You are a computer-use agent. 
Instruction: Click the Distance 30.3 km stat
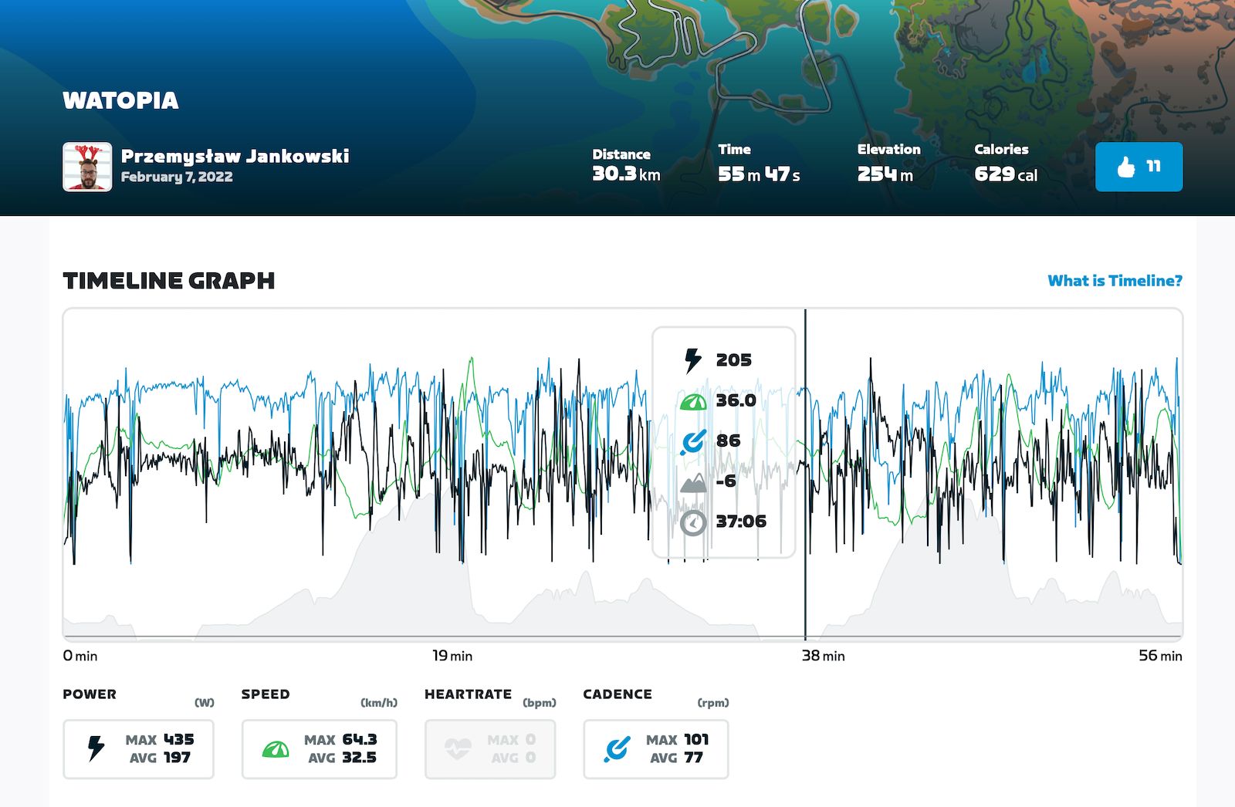click(x=626, y=166)
